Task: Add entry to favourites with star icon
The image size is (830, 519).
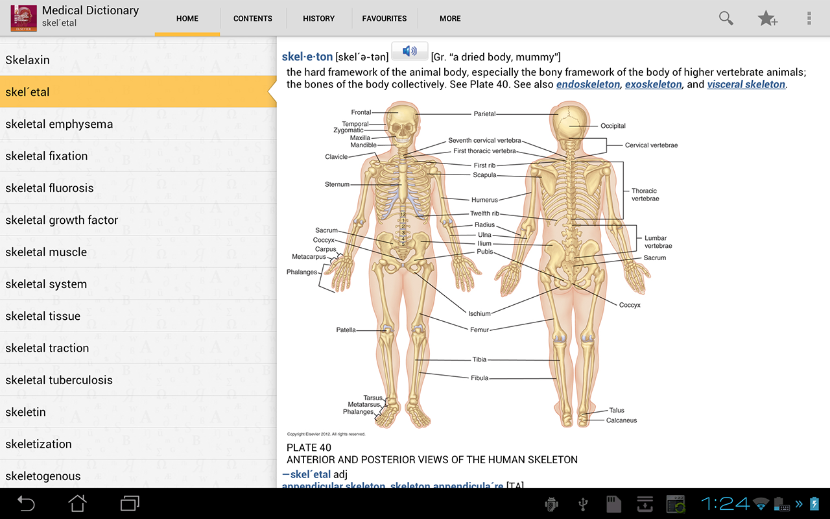Action: click(x=767, y=18)
